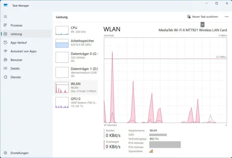Open Autostart von Apps page

26,51
